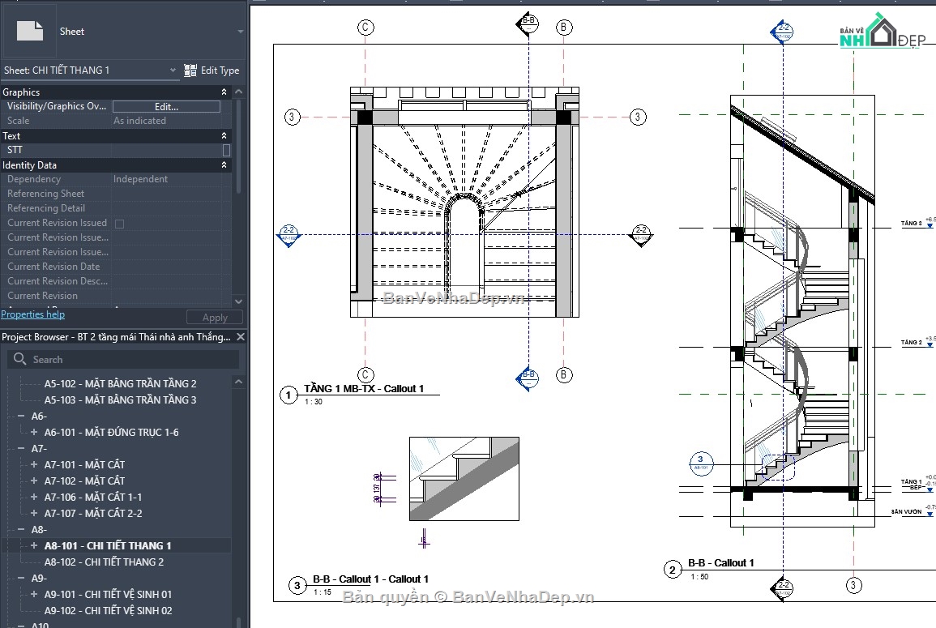Image resolution: width=936 pixels, height=628 pixels.
Task: Select view title number 1 bubble
Action: (x=288, y=395)
